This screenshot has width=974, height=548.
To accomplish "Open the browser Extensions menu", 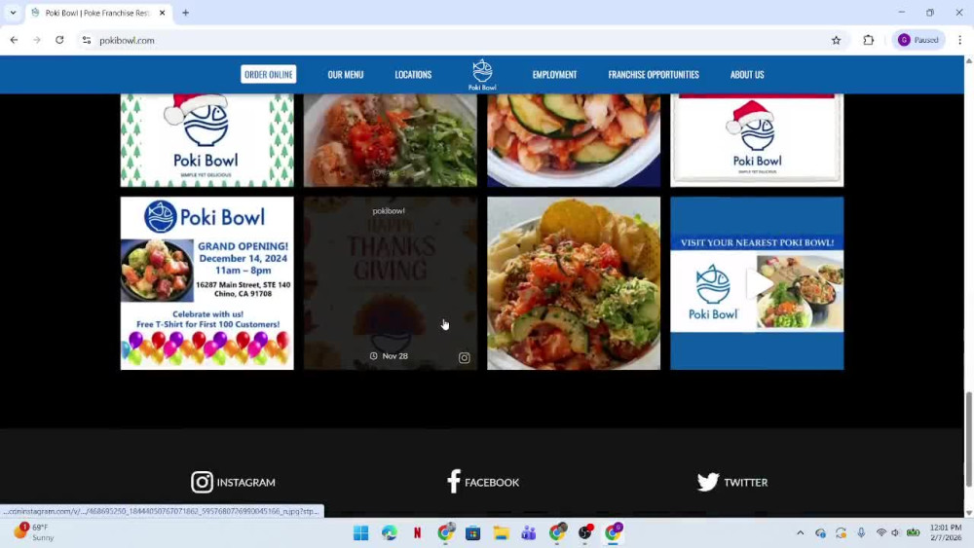I will click(x=869, y=40).
